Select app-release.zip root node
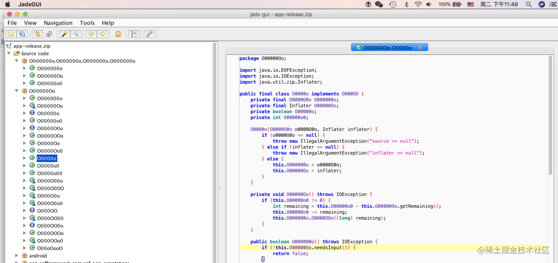 [x=31, y=46]
